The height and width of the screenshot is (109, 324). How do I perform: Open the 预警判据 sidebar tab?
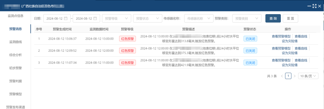tap(16, 81)
